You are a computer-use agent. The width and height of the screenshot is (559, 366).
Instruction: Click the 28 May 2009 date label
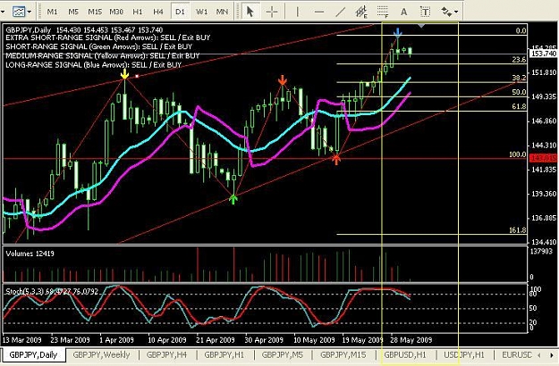point(411,340)
